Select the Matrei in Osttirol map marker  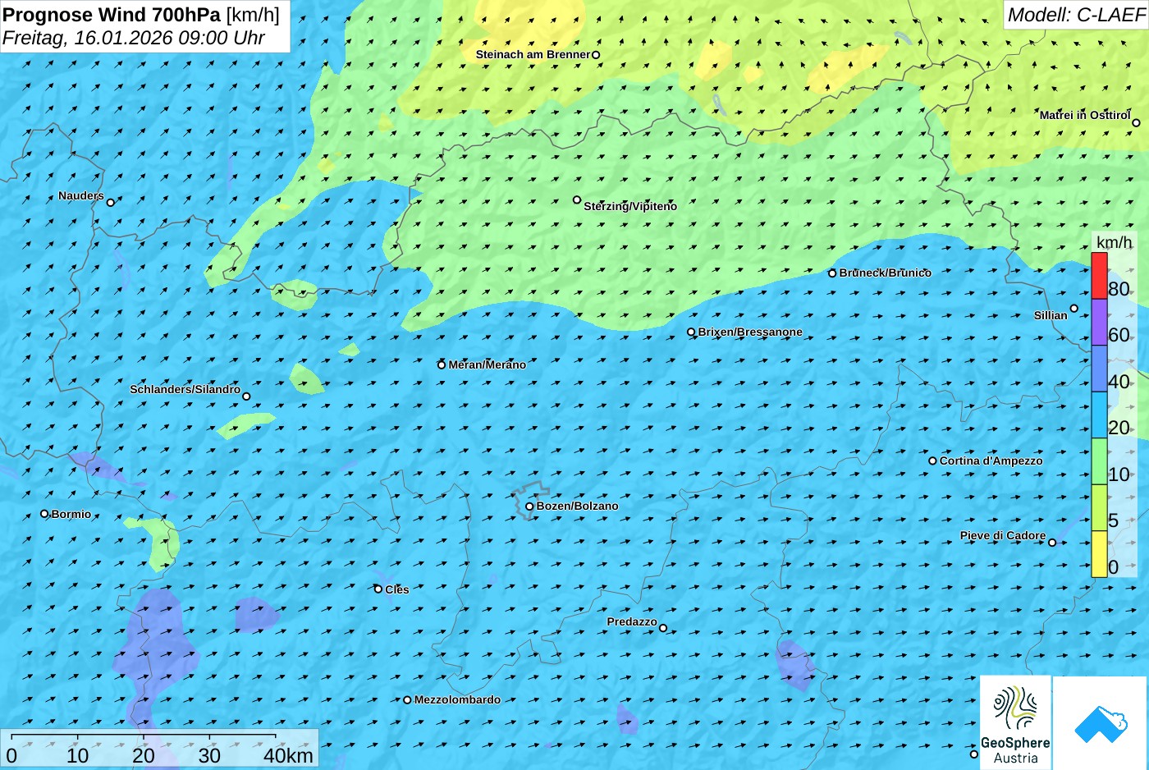[x=1137, y=123]
